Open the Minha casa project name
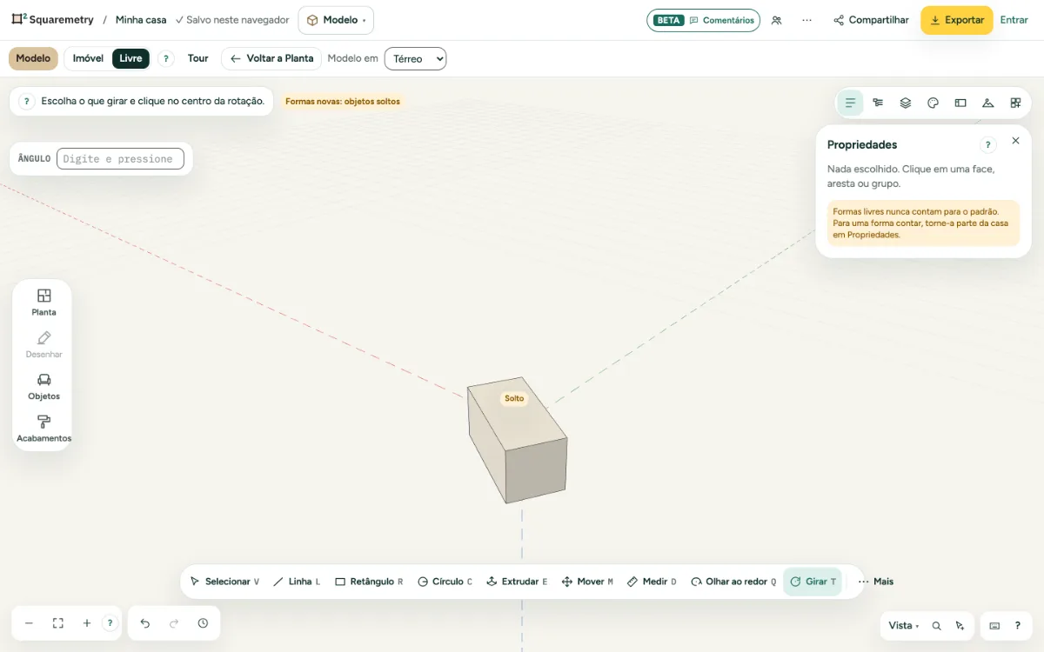Image resolution: width=1044 pixels, height=652 pixels. point(141,20)
